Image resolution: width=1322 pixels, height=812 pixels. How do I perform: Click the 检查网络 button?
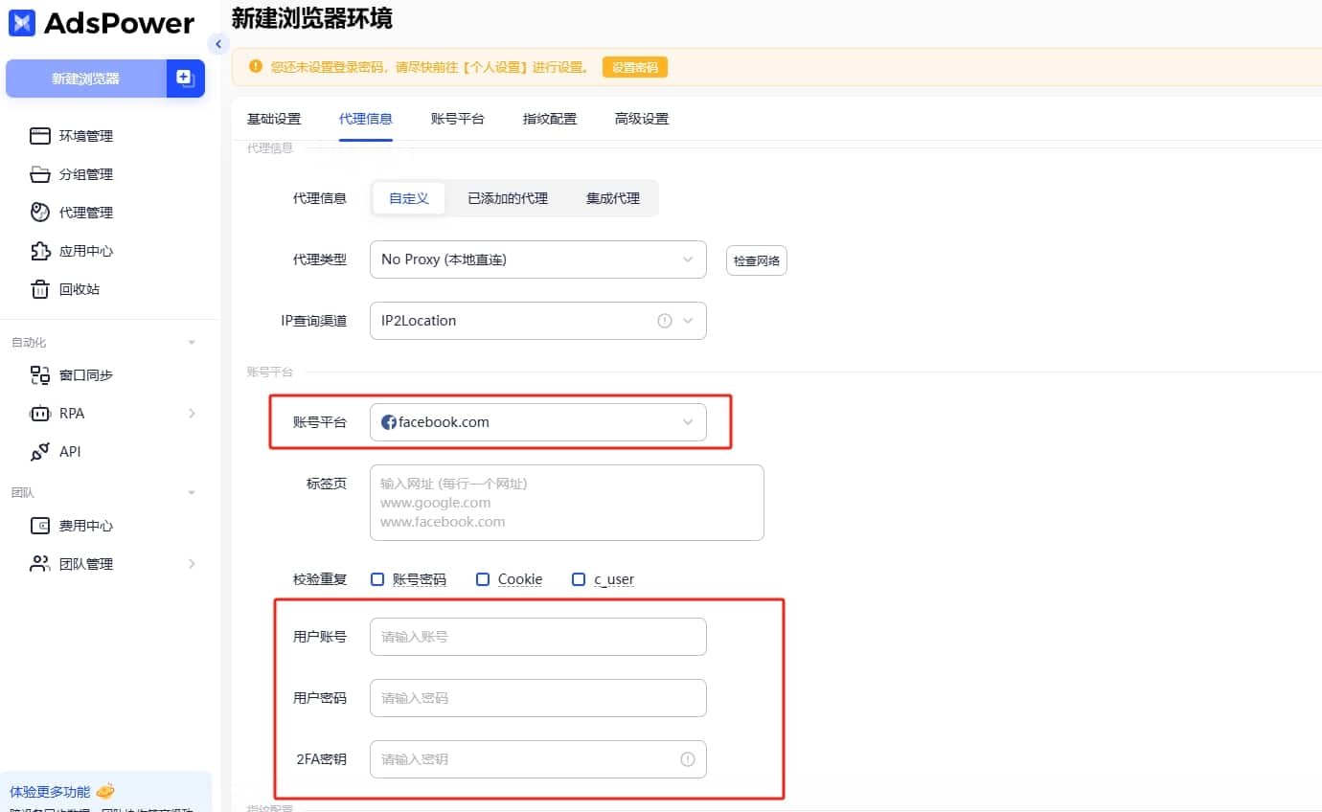757,260
